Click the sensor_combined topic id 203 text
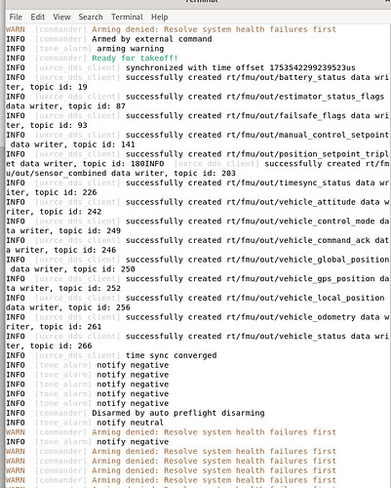This screenshot has width=391, height=488. [x=205, y=174]
